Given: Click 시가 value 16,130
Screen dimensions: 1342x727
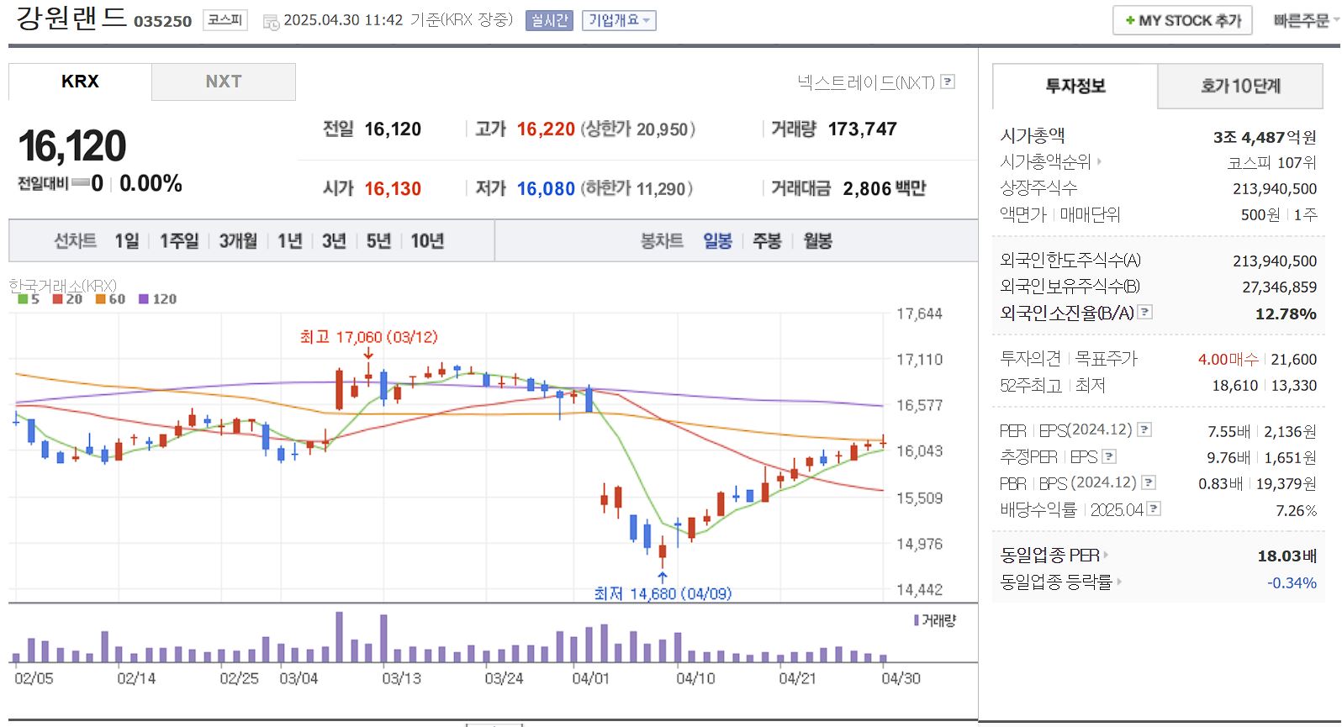Looking at the screenshot, I should (393, 189).
